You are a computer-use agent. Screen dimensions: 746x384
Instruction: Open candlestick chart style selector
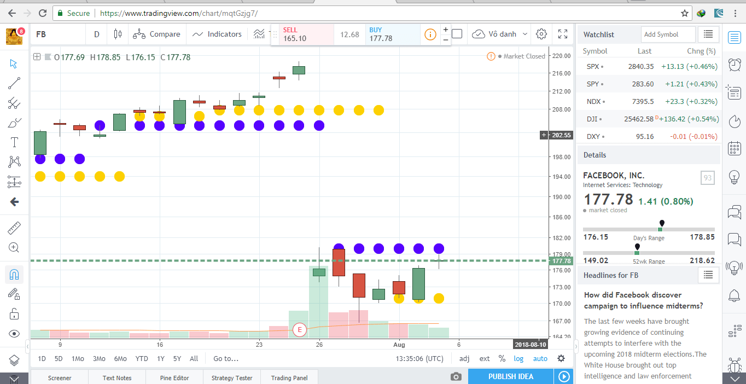pos(118,34)
